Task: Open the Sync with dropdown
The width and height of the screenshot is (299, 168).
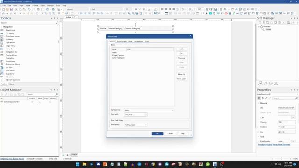Action: [x=135, y=115]
